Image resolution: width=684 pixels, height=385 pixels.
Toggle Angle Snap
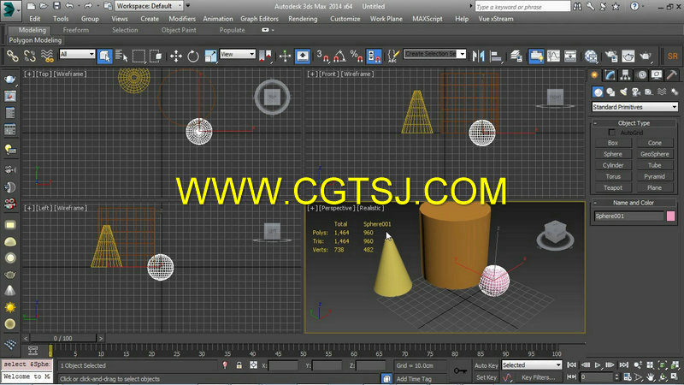coord(339,56)
